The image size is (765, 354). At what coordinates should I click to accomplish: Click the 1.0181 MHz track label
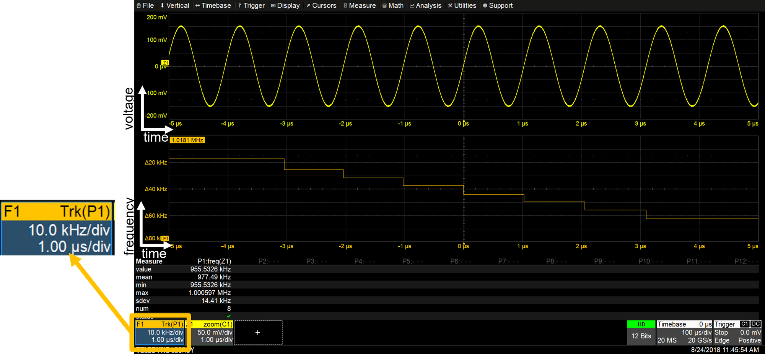187,140
